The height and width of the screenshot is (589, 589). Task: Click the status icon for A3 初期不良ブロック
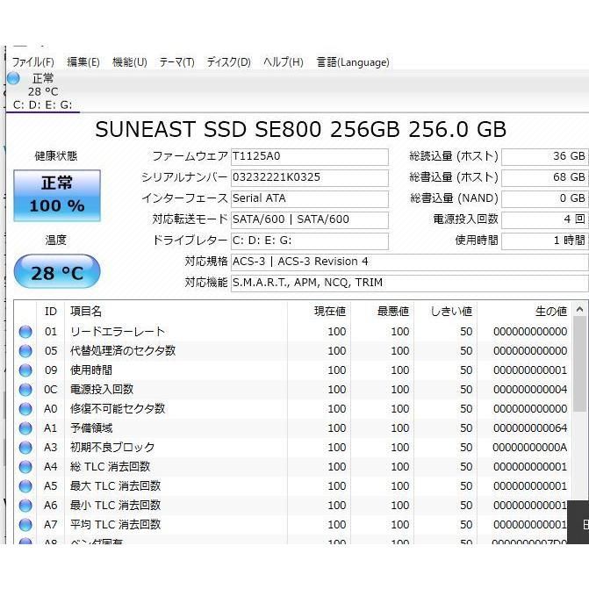click(x=25, y=448)
